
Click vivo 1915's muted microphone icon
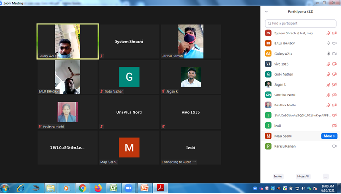click(x=328, y=64)
